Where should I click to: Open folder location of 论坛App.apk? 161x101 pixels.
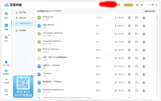click(137, 18)
